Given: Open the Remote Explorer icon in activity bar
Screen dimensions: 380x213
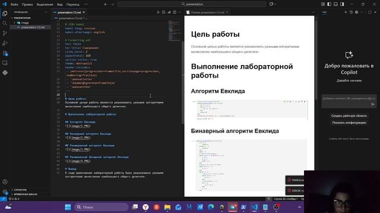Looking at the screenshot, I should 5,63.
